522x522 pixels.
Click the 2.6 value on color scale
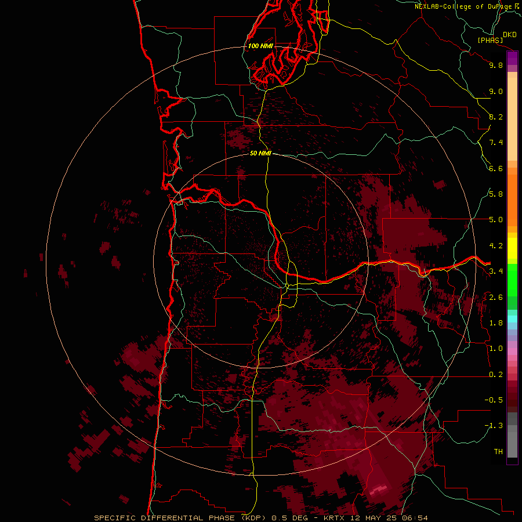click(496, 298)
